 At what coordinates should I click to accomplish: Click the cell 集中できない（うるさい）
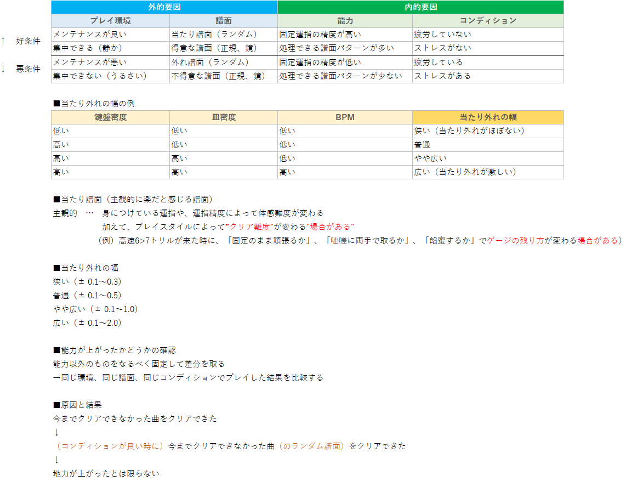click(x=110, y=76)
